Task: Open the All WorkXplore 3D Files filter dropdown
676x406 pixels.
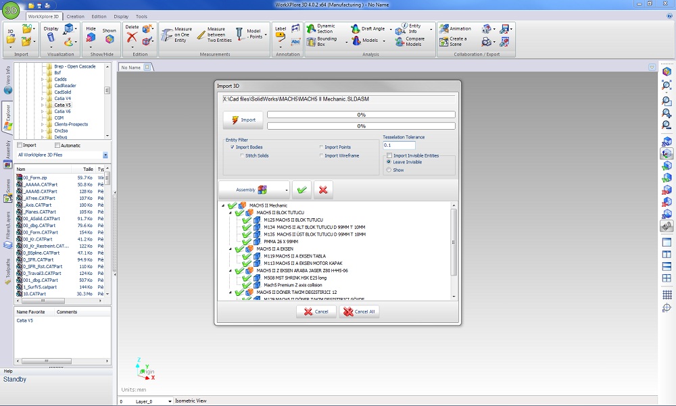Action: coord(105,155)
